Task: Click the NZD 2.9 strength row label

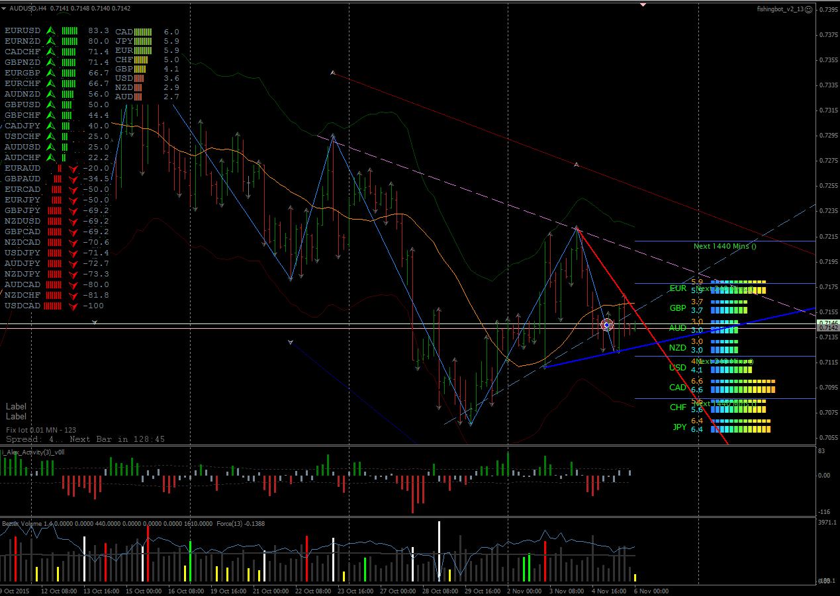Action: pyautogui.click(x=124, y=87)
